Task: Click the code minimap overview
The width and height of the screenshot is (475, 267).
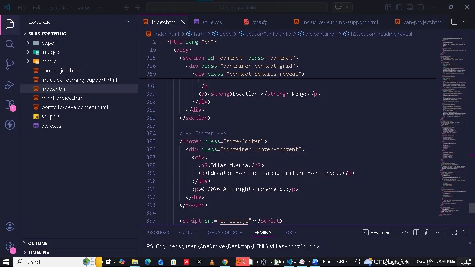Action: (x=454, y=127)
